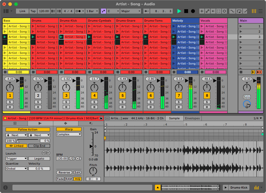
Task: Switch to the Envelopes tab
Action: [192, 118]
